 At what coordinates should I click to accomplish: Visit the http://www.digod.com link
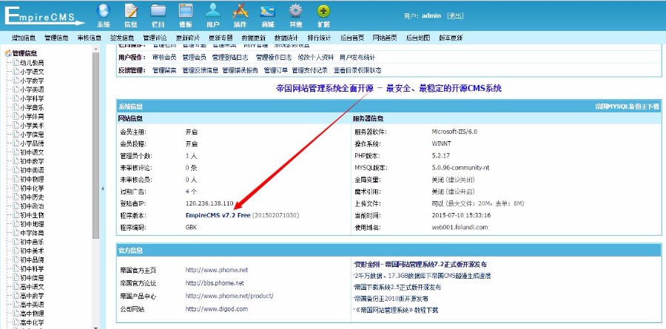pos(217,309)
